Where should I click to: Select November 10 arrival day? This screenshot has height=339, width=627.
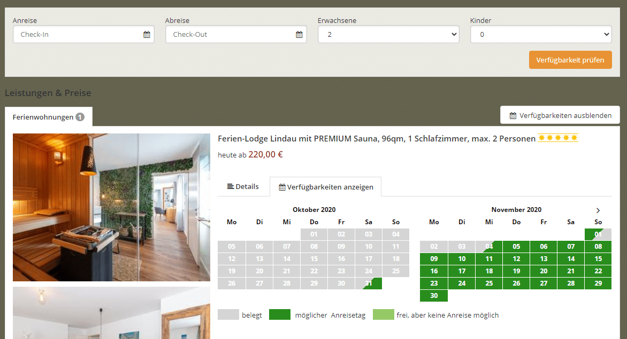point(462,259)
